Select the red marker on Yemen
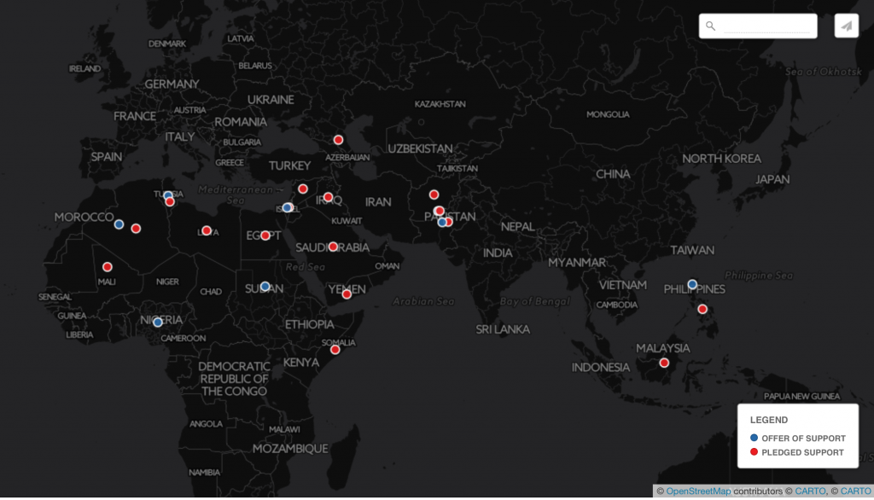Screen dimensions: 874x500 pyautogui.click(x=347, y=294)
